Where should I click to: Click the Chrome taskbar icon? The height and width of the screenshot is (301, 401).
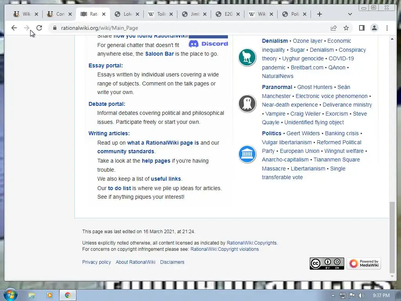tap(67, 295)
